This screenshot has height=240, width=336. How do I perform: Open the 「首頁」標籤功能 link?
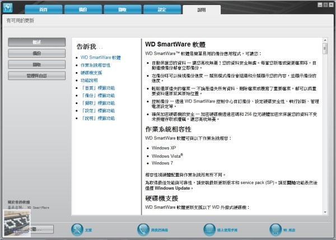97,88
